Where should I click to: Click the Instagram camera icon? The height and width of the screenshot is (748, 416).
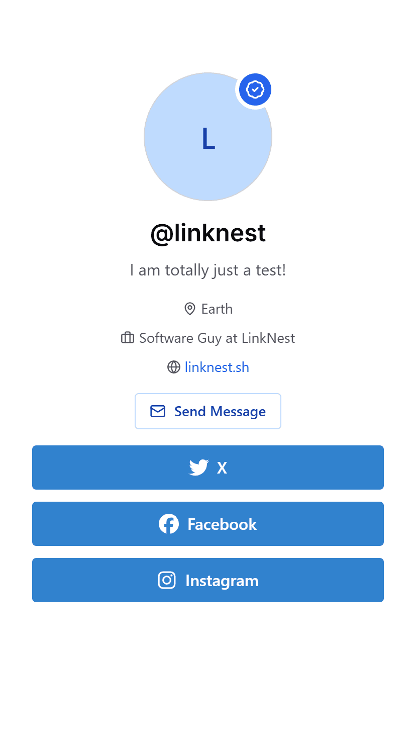point(166,580)
